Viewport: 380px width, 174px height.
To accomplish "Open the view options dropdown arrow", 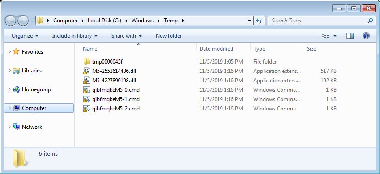I will tap(335, 36).
